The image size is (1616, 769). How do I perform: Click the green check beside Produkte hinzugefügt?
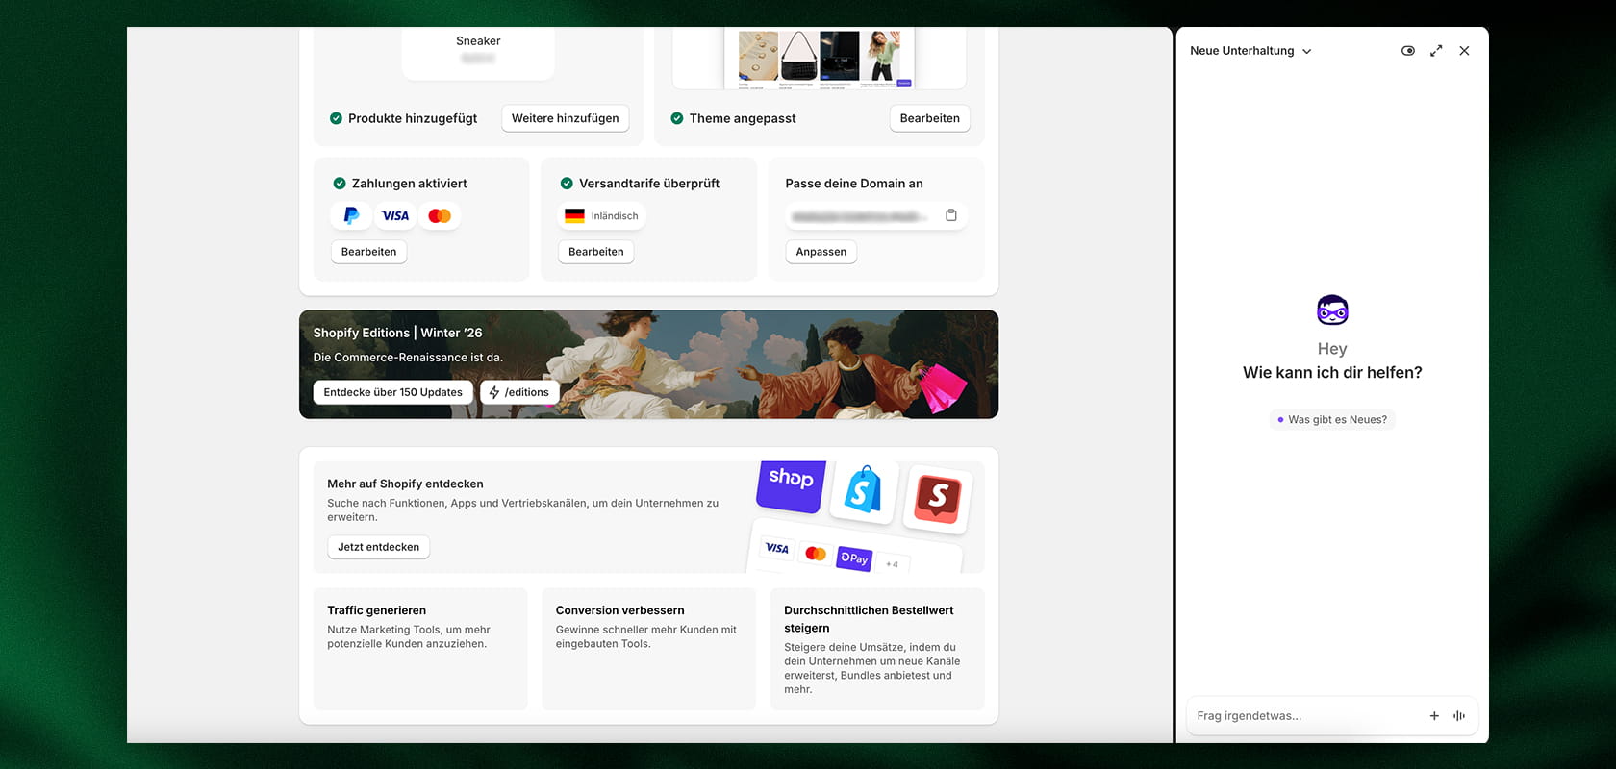(336, 118)
